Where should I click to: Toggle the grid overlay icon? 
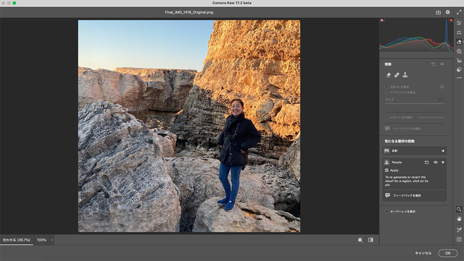tap(459, 239)
